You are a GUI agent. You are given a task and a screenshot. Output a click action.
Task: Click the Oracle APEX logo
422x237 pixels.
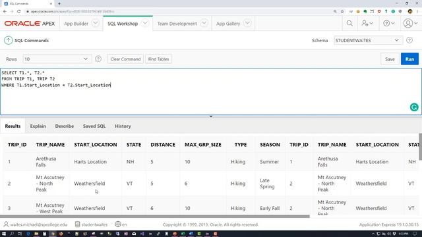pyautogui.click(x=30, y=24)
